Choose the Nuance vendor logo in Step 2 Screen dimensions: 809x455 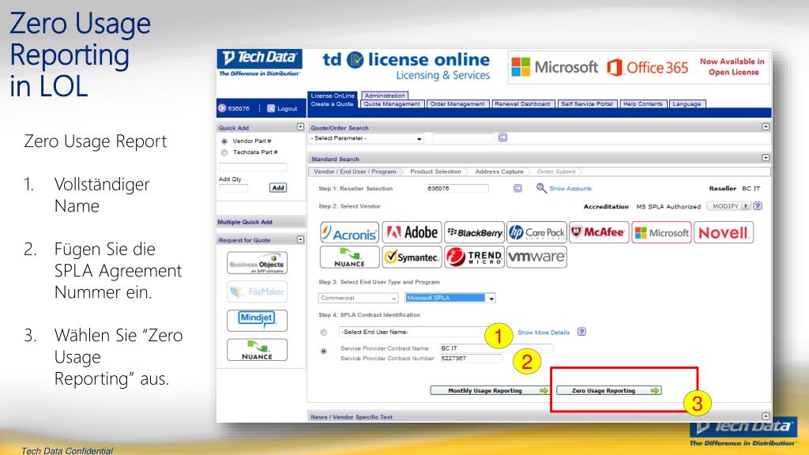click(349, 257)
